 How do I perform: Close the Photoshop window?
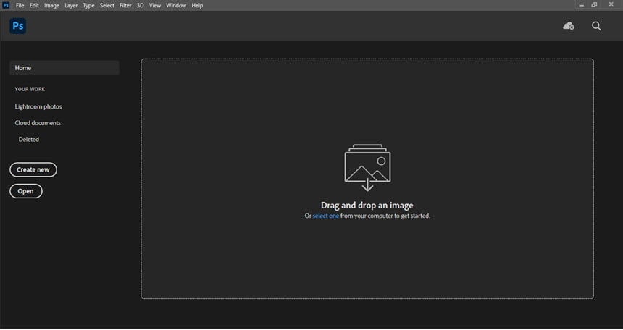click(611, 5)
